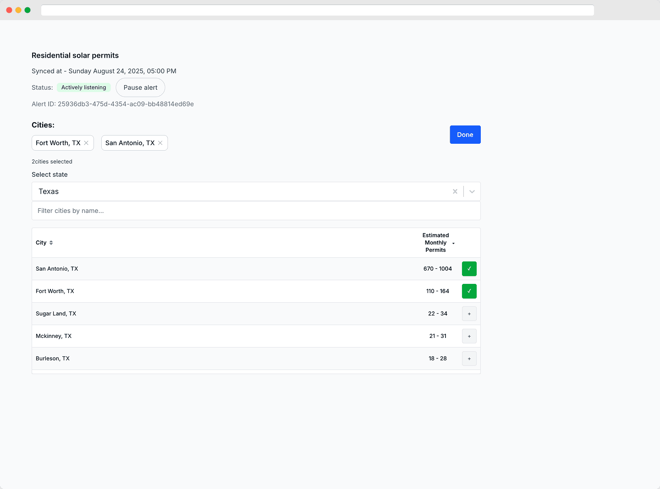Deselect Fort Worth green checkmark

[469, 291]
